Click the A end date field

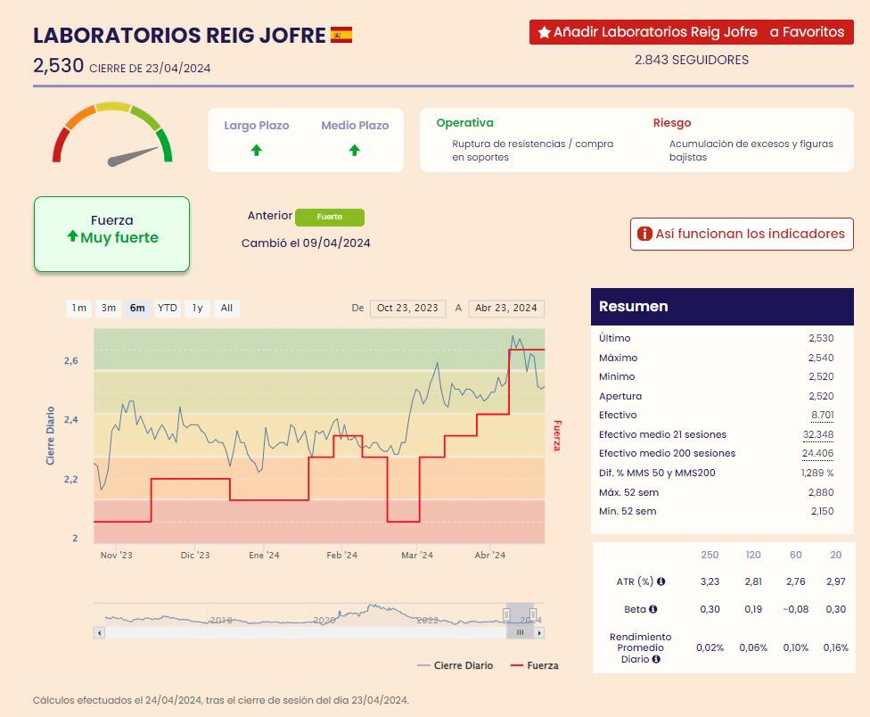pos(506,308)
